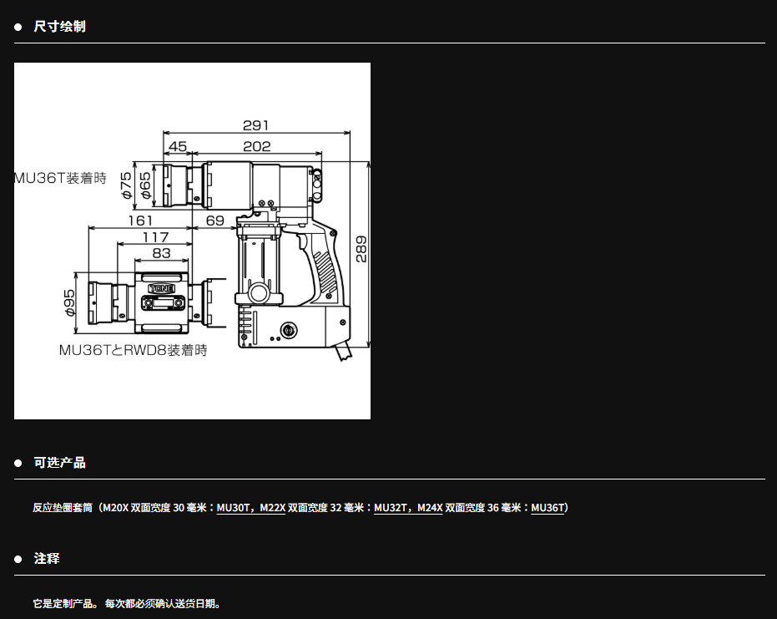
Task: Click the bullet beside 注释 heading
Action: pyautogui.click(x=18, y=559)
